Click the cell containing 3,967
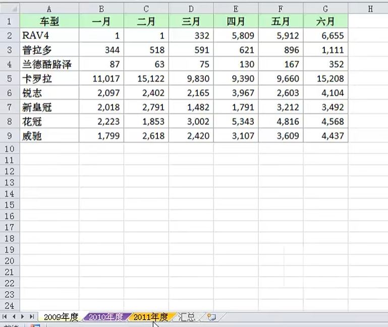The image size is (388, 327). pos(236,93)
